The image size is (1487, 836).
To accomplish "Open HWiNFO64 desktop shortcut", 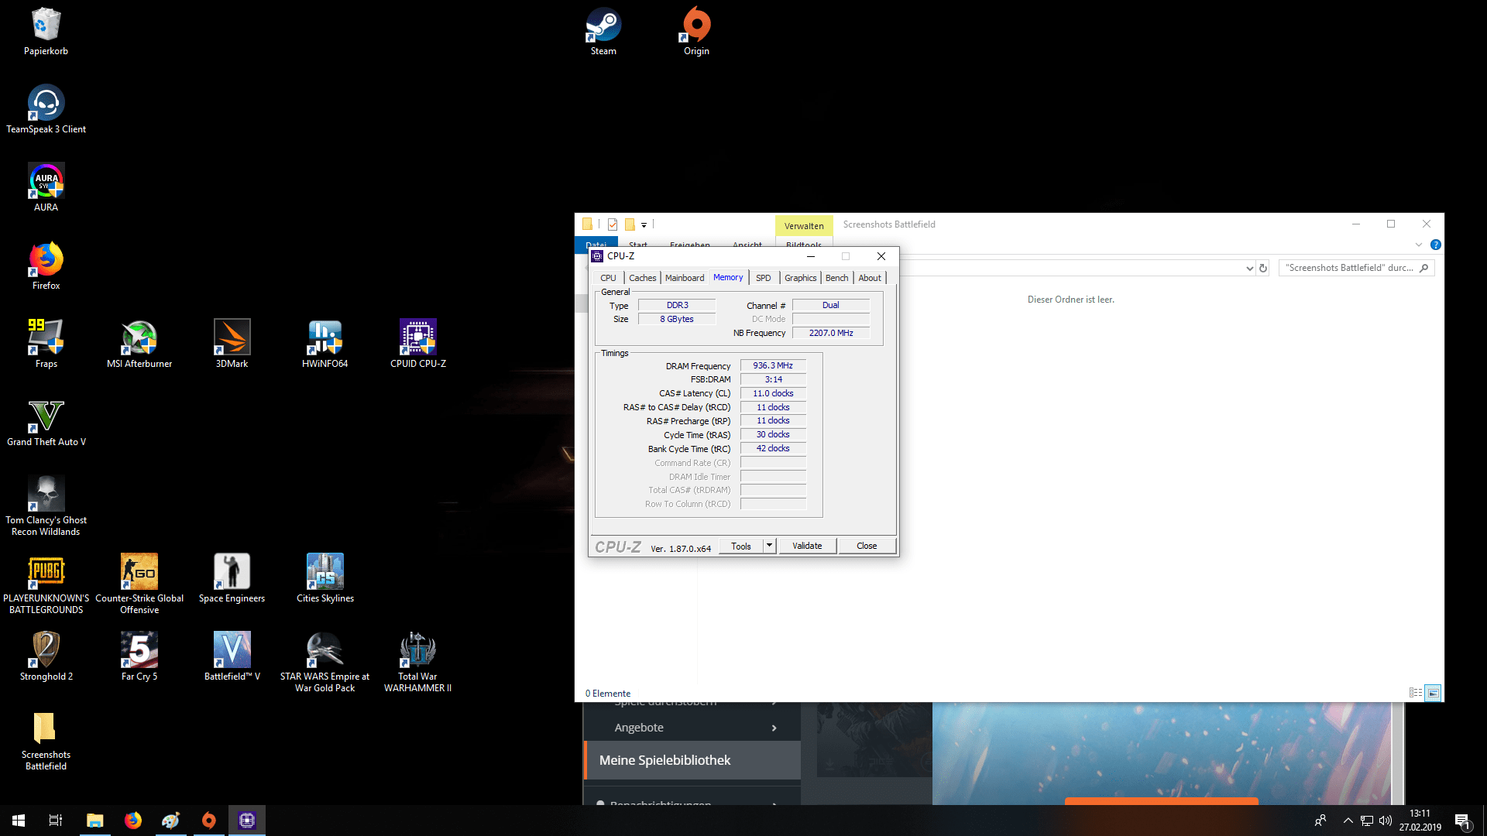I will click(x=325, y=344).
